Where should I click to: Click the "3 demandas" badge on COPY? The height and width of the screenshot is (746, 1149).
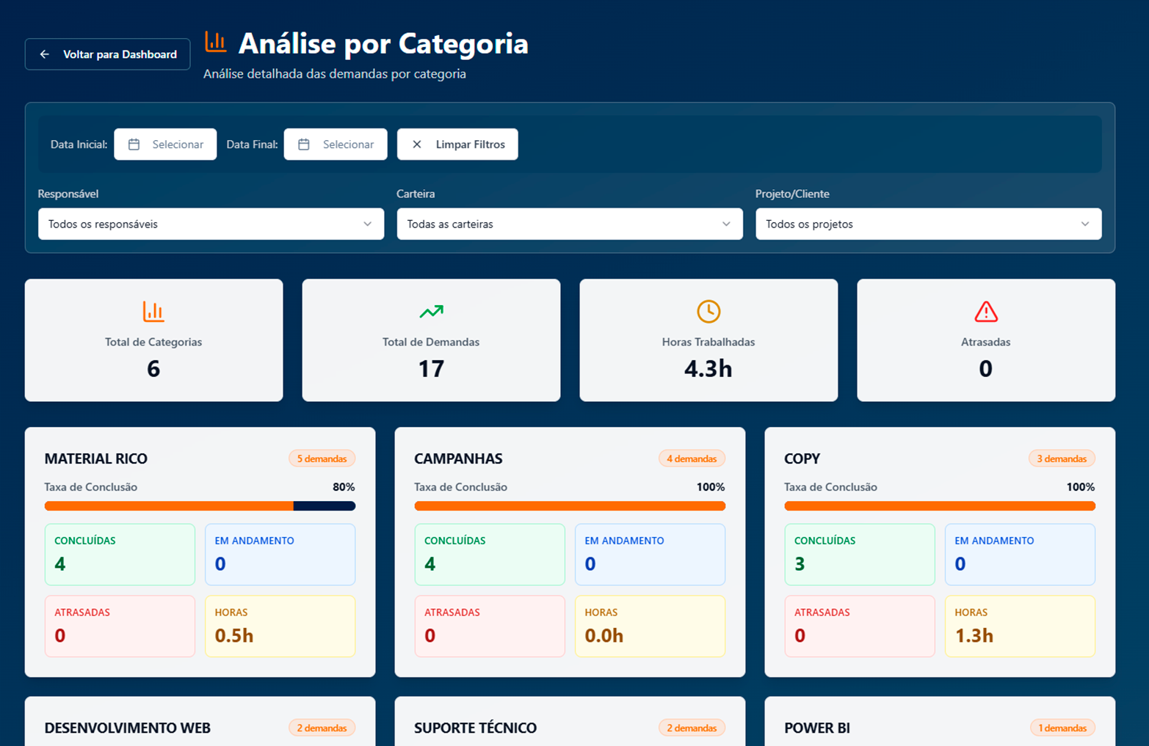point(1062,458)
